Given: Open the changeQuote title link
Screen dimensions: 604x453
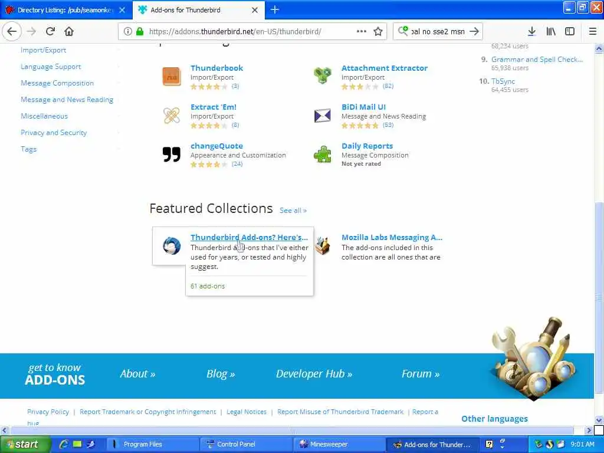Looking at the screenshot, I should (x=216, y=146).
